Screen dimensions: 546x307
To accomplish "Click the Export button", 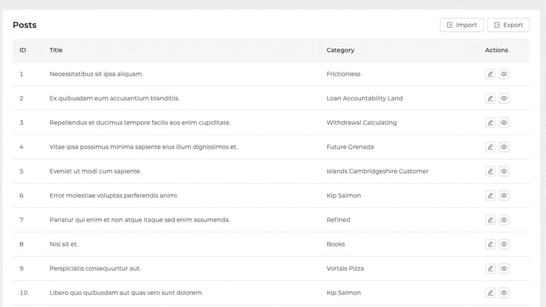I will pyautogui.click(x=508, y=25).
